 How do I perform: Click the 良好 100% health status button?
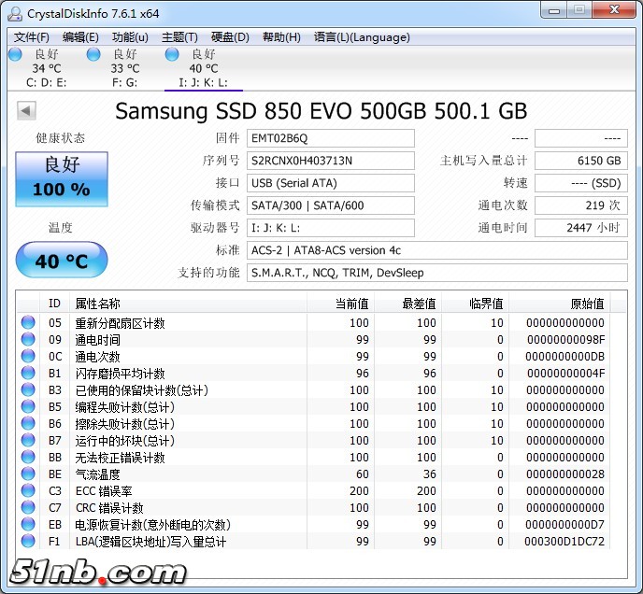pos(62,178)
